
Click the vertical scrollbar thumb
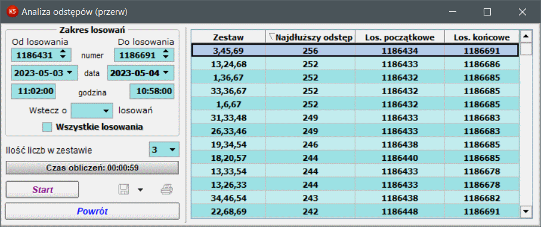(526, 49)
